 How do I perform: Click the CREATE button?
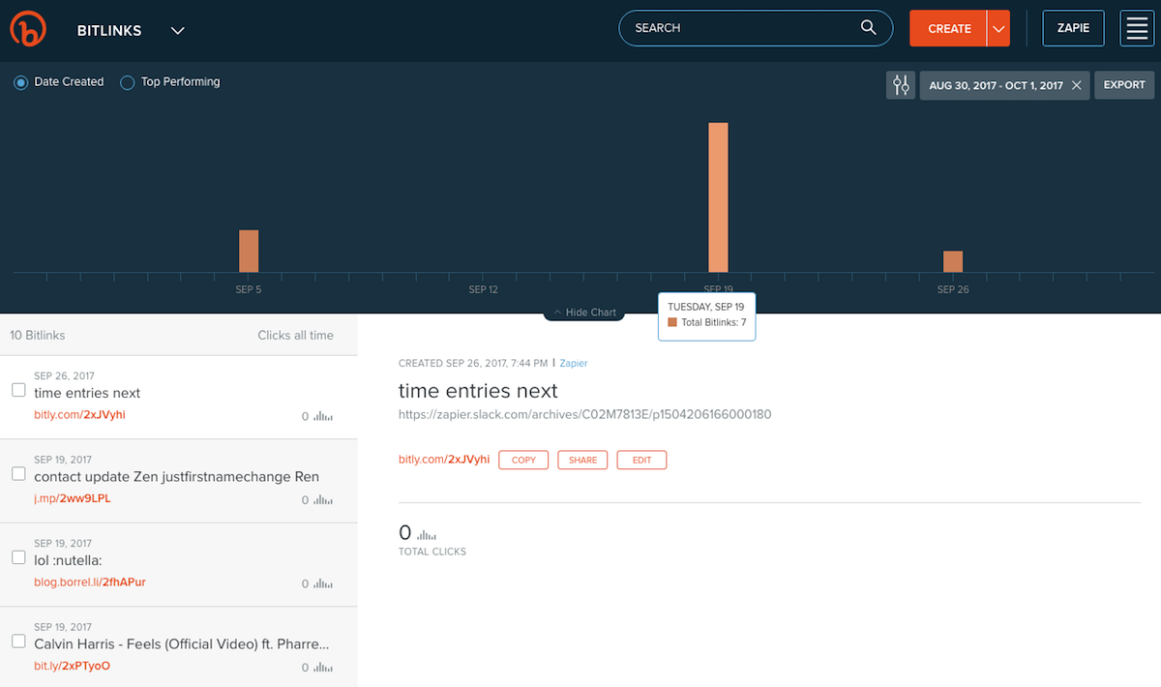click(948, 28)
